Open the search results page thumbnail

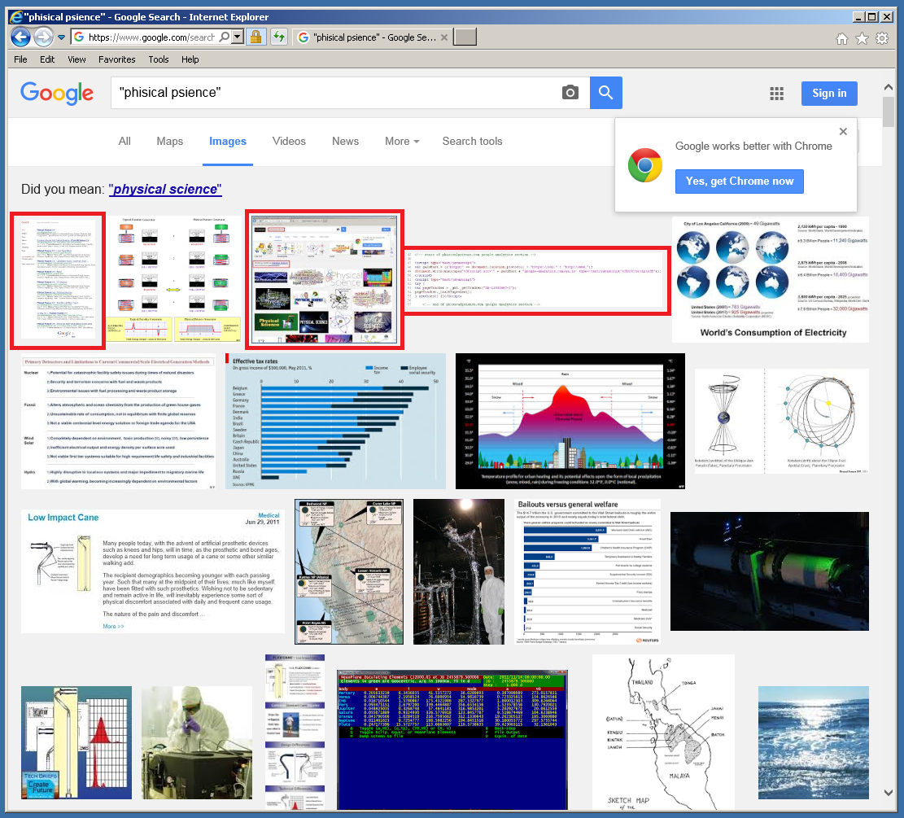(x=58, y=280)
